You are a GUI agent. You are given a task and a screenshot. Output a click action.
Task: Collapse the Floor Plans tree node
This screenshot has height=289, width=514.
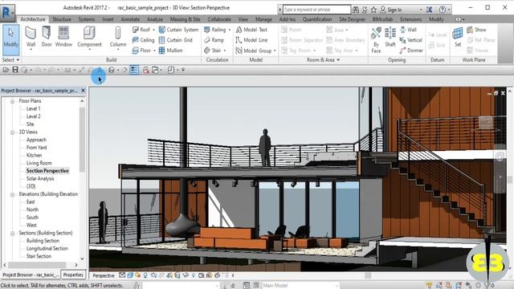click(13, 101)
